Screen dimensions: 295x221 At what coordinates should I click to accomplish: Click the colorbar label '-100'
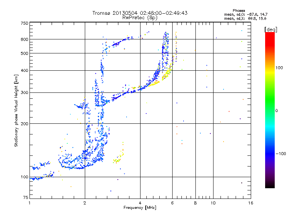tap(281, 154)
